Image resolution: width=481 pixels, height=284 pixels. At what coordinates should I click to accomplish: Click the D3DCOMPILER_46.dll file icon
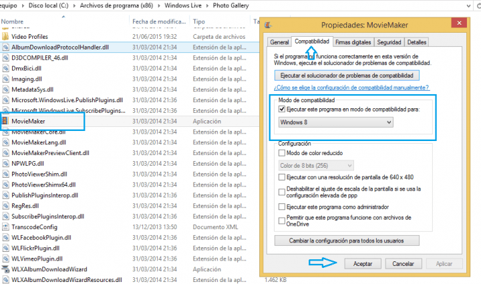point(5,57)
